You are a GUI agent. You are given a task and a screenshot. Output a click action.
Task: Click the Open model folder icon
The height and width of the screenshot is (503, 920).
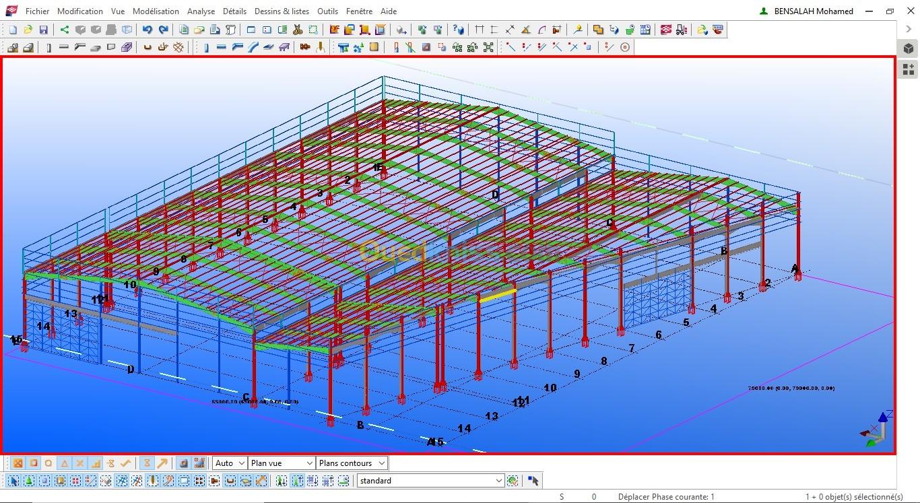click(x=28, y=30)
